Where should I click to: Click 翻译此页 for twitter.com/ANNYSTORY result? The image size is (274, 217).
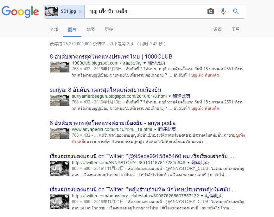pyautogui.click(x=200, y=163)
